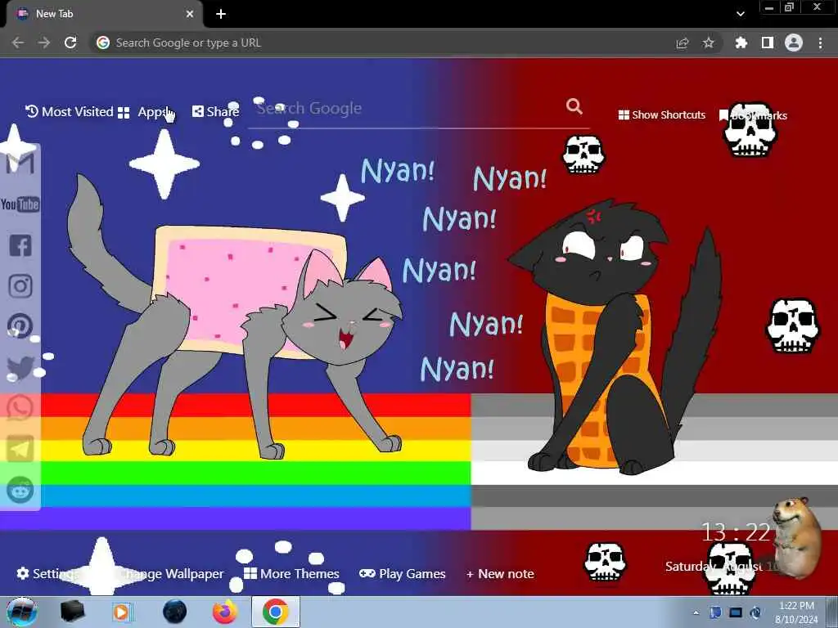This screenshot has height=628, width=838.
Task: Open the WhatsApp sidebar shortcut
Action: coord(20,407)
